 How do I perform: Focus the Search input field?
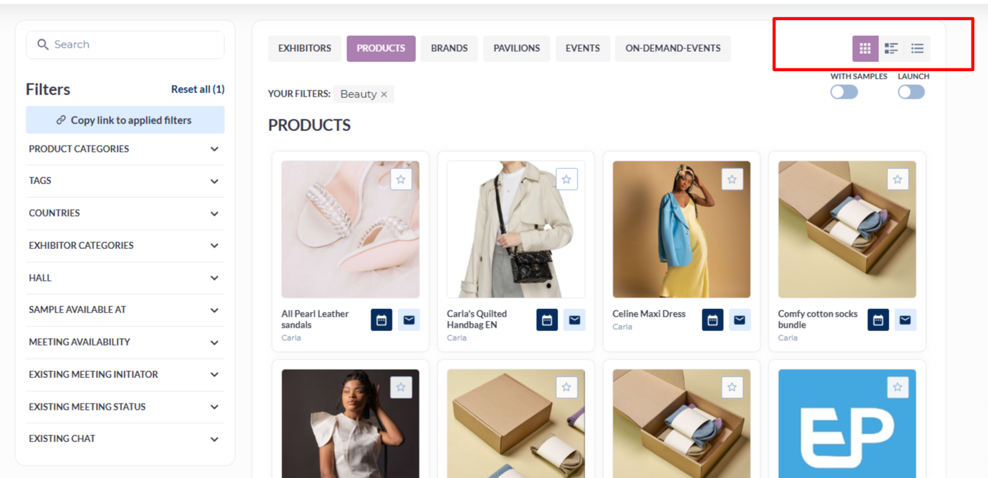(125, 45)
